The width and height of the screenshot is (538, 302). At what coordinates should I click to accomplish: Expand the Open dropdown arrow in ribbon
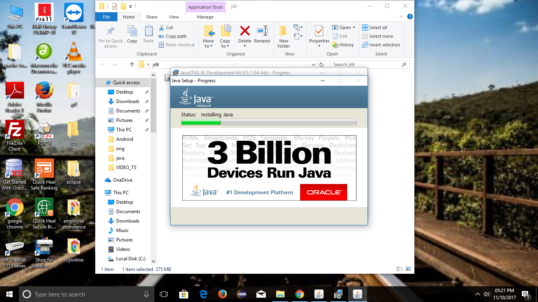[x=354, y=28]
